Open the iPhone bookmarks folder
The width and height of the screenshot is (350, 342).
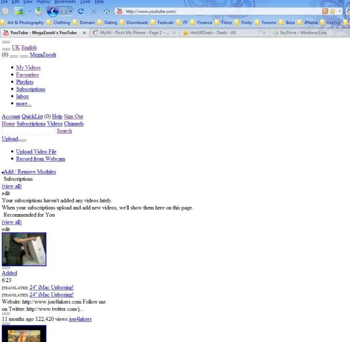308,22
